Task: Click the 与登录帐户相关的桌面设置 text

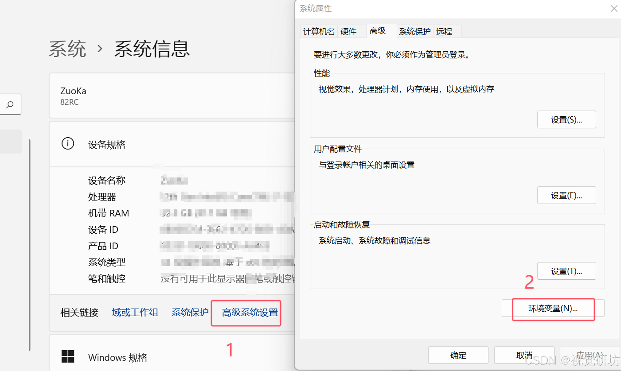Action: click(x=367, y=165)
